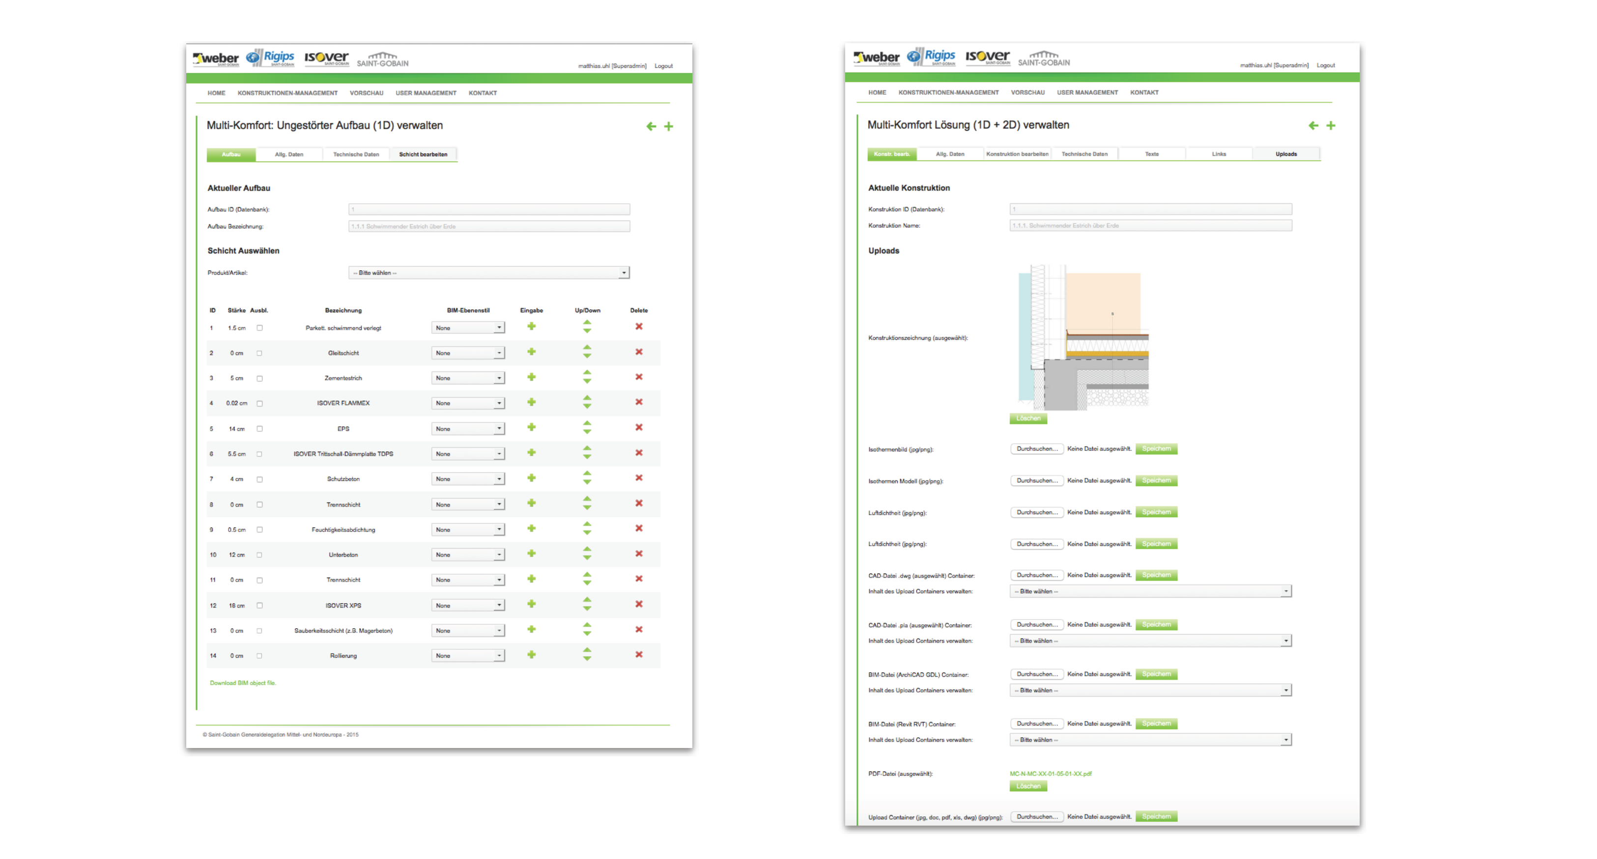Check Ausbl. checkbox for Parkett row
The image size is (1597, 859).
(x=260, y=328)
